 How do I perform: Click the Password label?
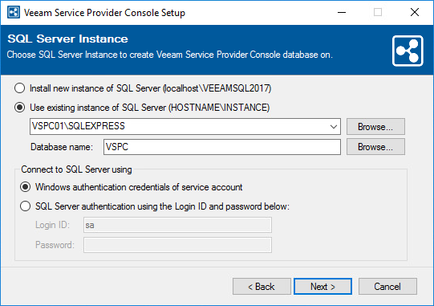click(55, 245)
